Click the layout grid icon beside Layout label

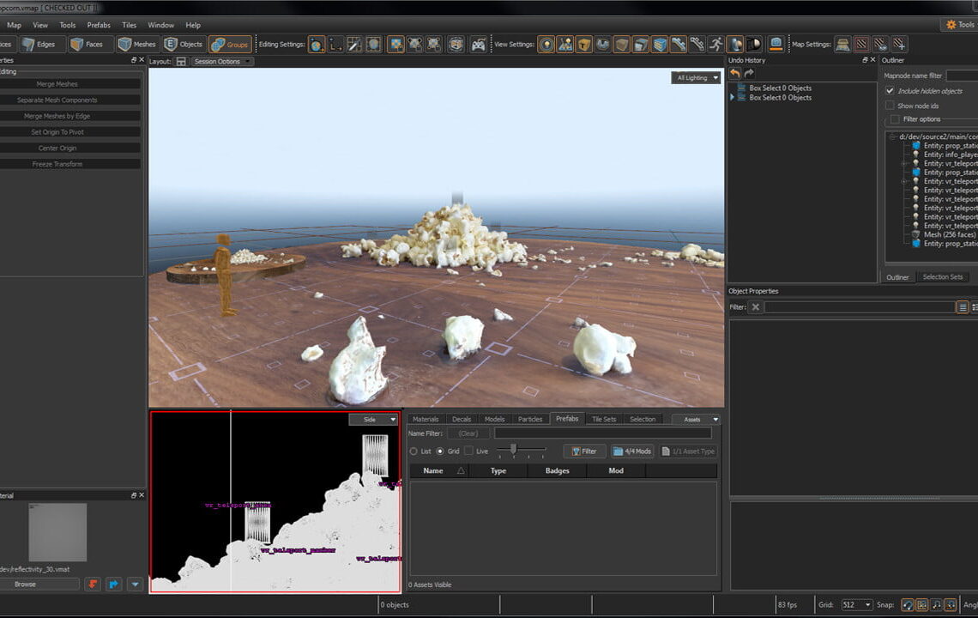181,62
